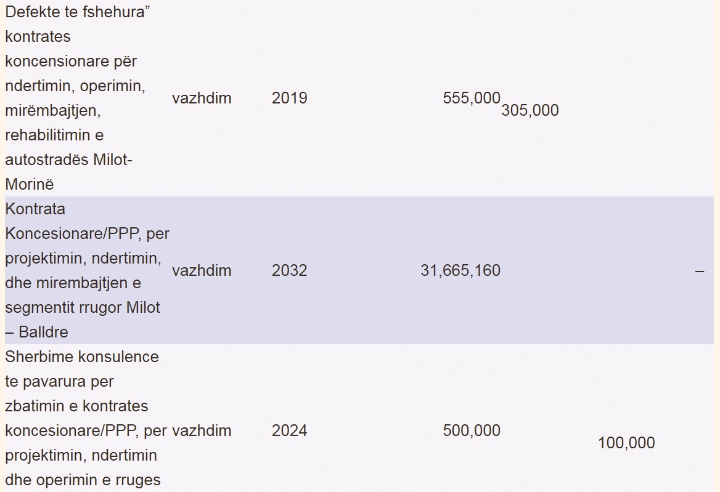Click the 100,000 amount
Viewport: 720px width, 492px height.
(626, 443)
